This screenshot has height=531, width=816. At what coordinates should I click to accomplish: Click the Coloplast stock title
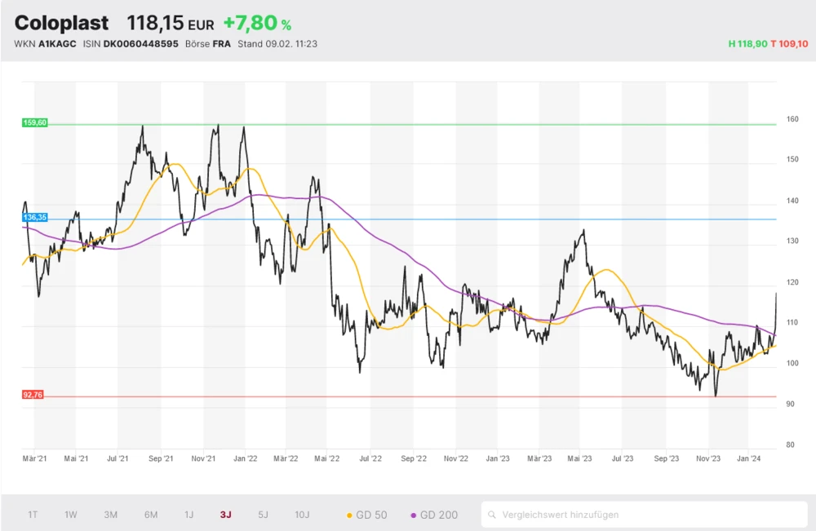[x=61, y=23]
